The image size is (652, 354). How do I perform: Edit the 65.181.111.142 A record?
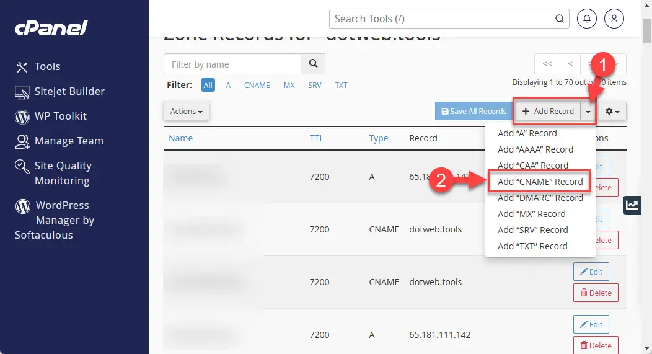pyautogui.click(x=591, y=324)
